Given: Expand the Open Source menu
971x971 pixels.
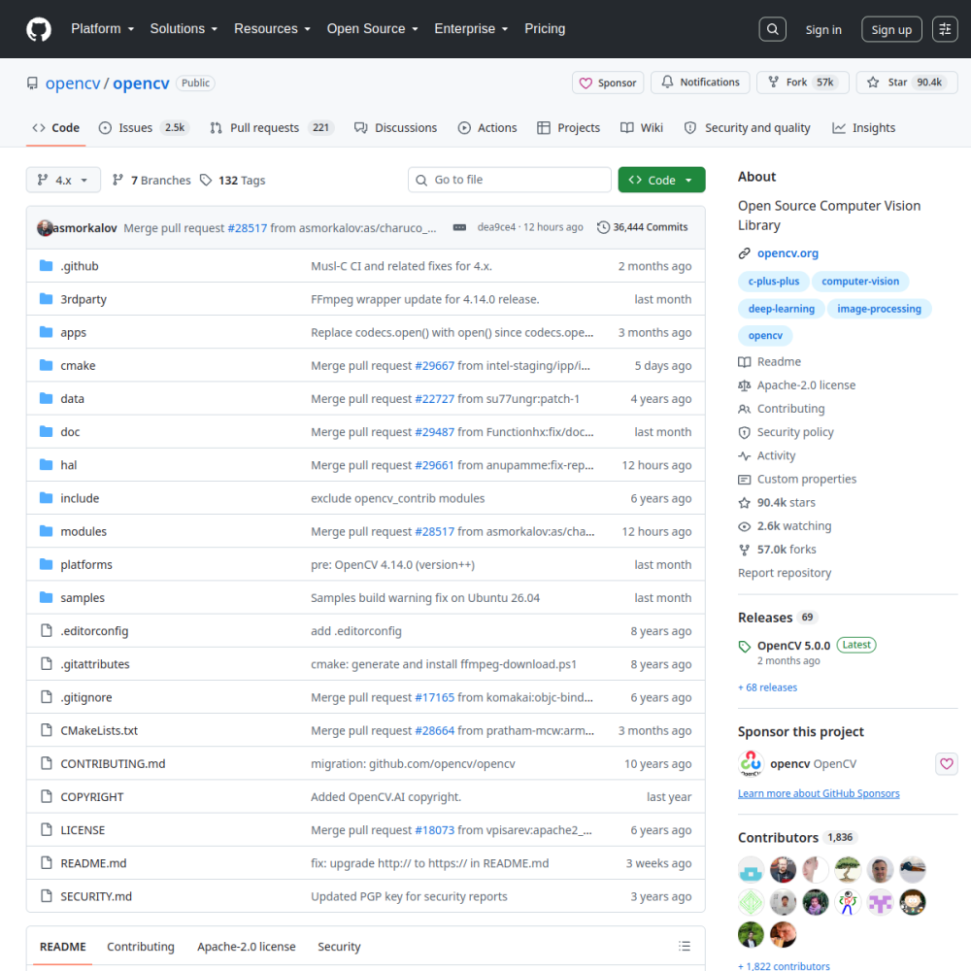Looking at the screenshot, I should click(x=373, y=29).
